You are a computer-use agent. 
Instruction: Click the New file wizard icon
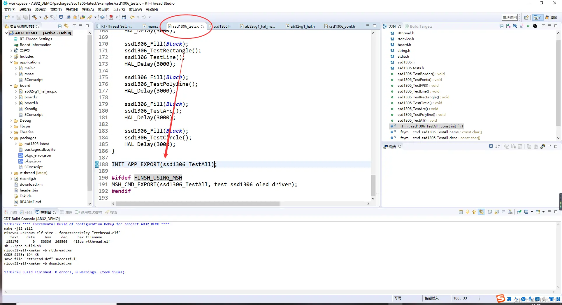coord(8,17)
